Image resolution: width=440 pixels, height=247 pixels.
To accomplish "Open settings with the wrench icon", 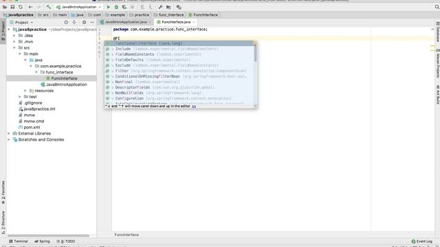I will [160, 7].
